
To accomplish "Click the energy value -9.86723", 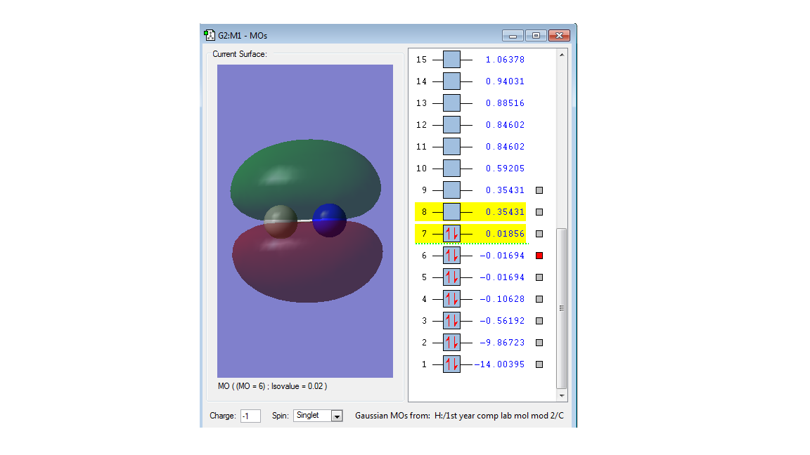I will [502, 343].
